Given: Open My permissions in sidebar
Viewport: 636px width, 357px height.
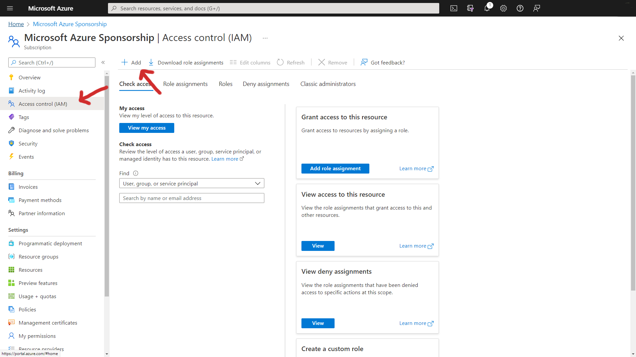Looking at the screenshot, I should pos(52,336).
